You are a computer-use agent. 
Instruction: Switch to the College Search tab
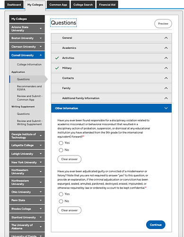pos(83,5)
